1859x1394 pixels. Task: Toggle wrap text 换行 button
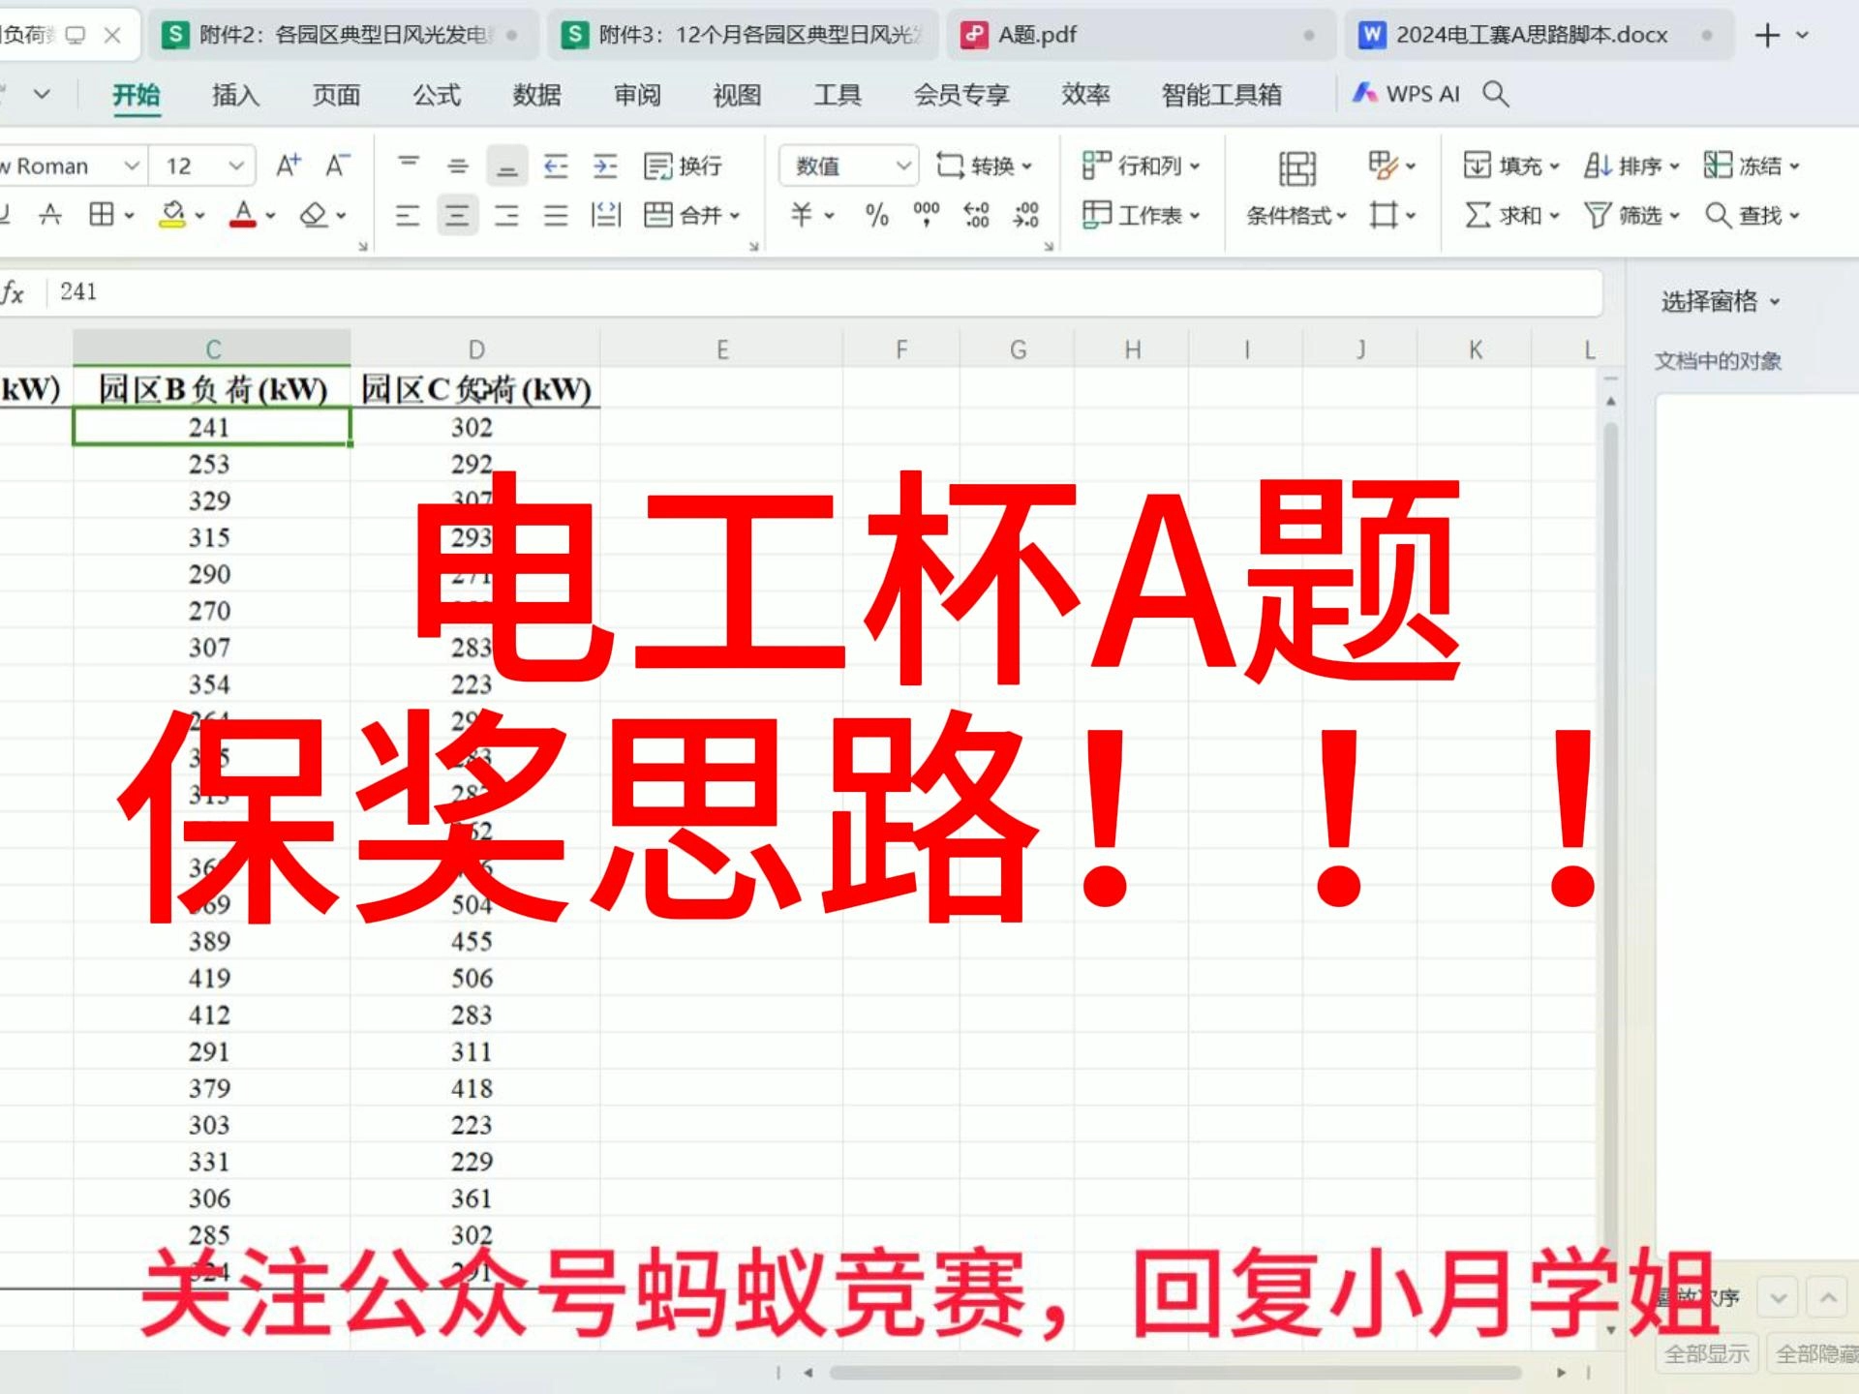coord(683,166)
